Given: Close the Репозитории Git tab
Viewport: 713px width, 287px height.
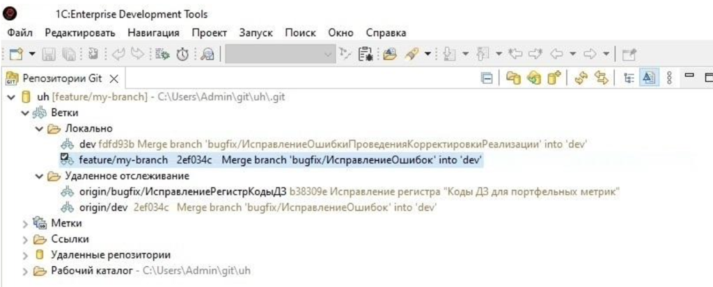Looking at the screenshot, I should point(115,78).
